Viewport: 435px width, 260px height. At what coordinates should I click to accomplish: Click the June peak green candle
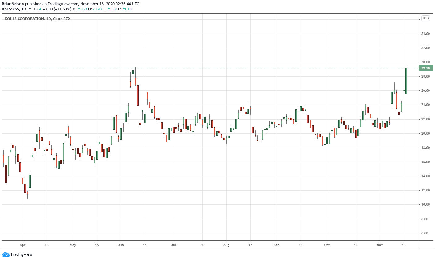point(133,72)
